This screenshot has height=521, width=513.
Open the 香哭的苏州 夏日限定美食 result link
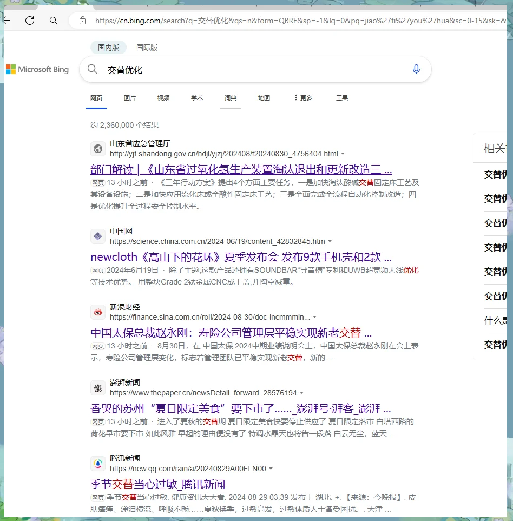click(x=241, y=408)
